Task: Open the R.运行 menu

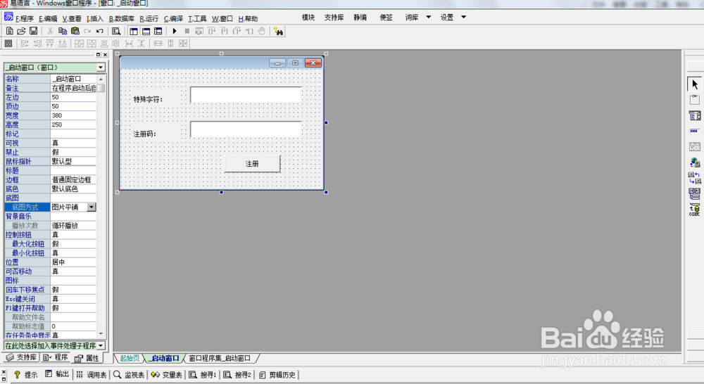Action: coord(149,19)
